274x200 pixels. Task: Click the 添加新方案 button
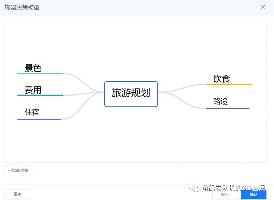coord(18,170)
